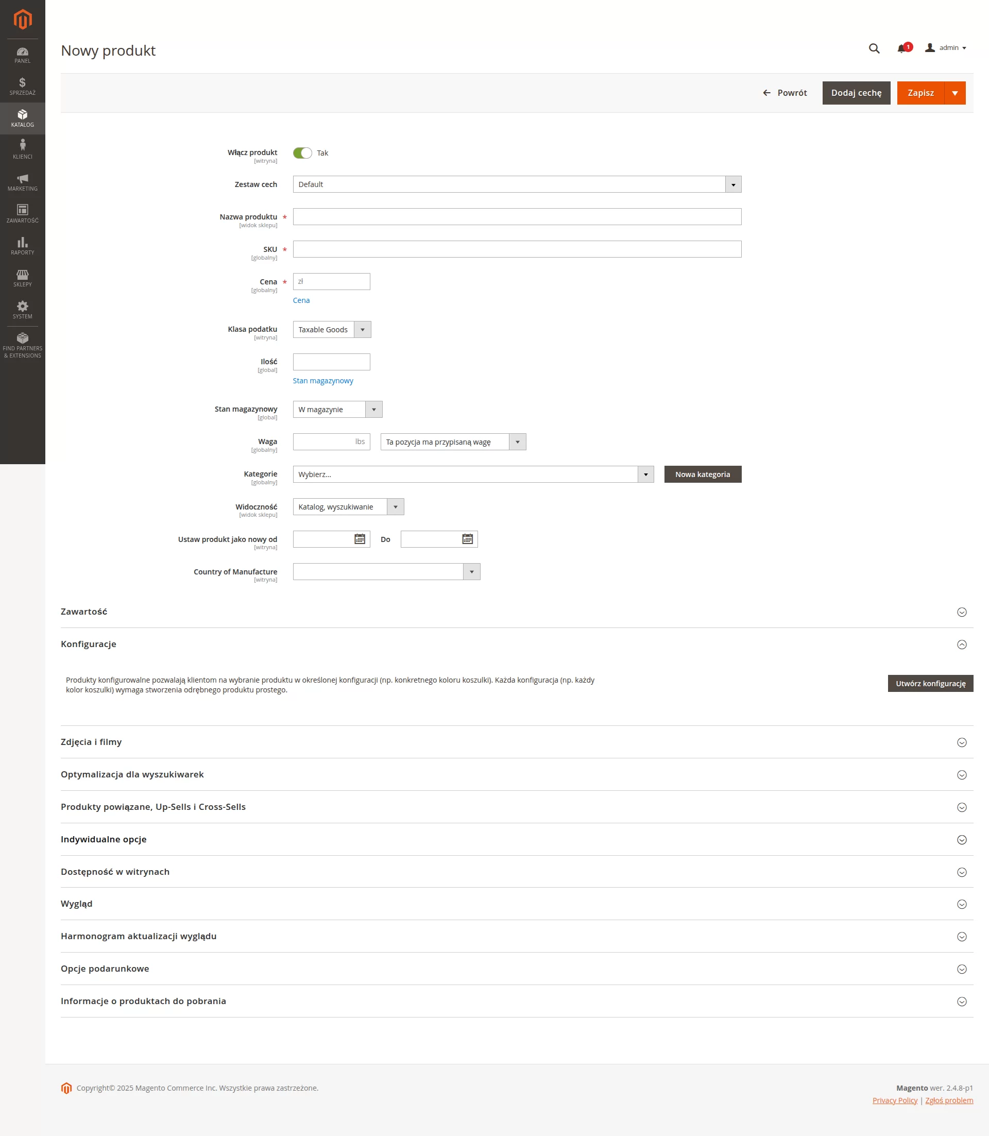
Task: Collapse the Konfiguracje section
Action: click(961, 645)
